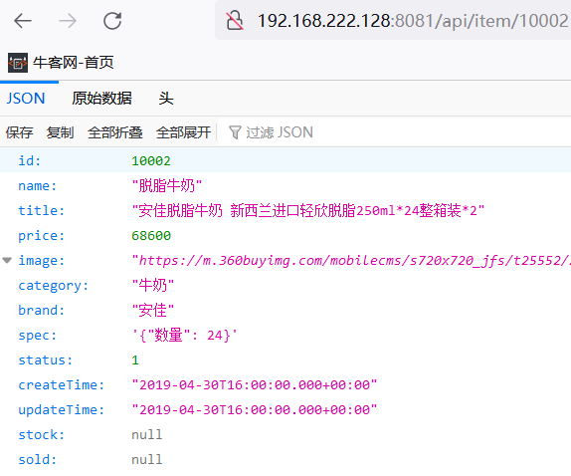Select the sold null value
This screenshot has width=571, height=476.
click(147, 460)
